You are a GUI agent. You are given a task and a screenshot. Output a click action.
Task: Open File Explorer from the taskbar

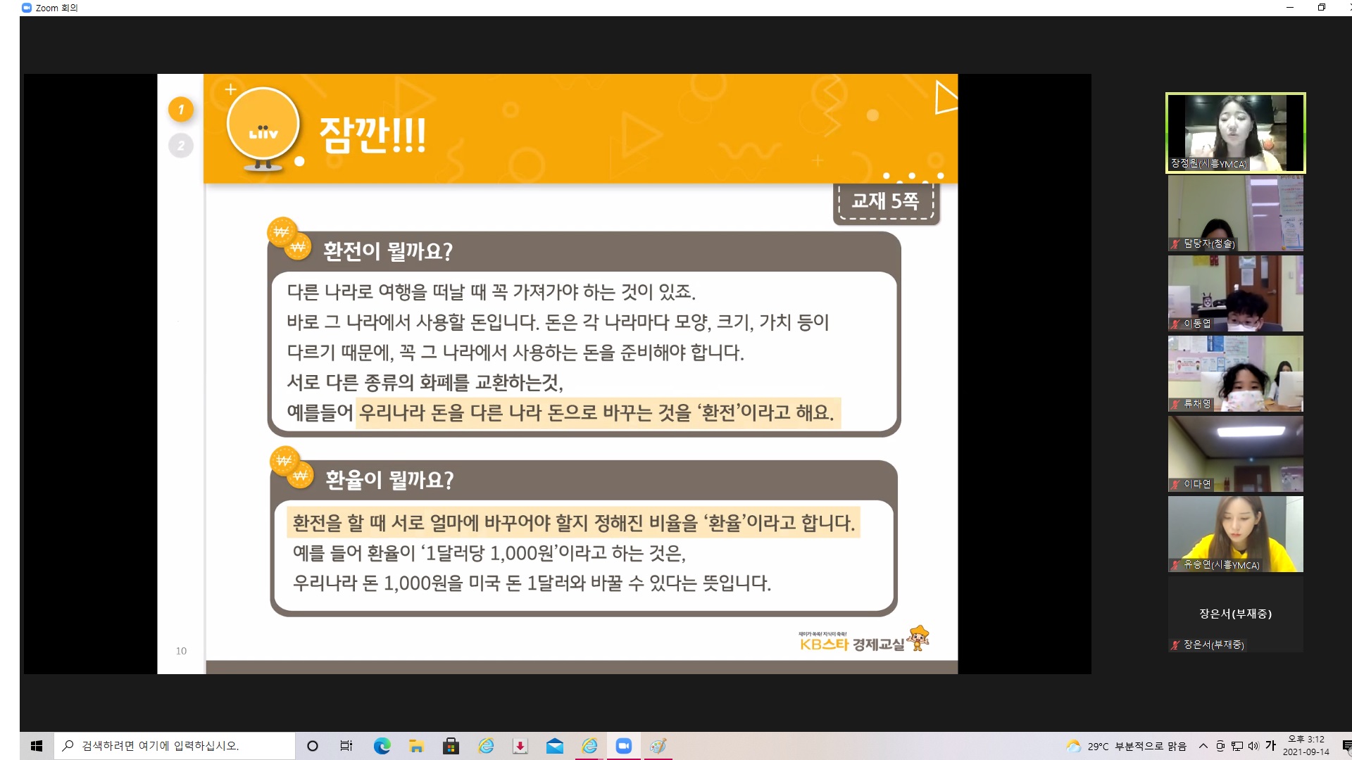[416, 746]
